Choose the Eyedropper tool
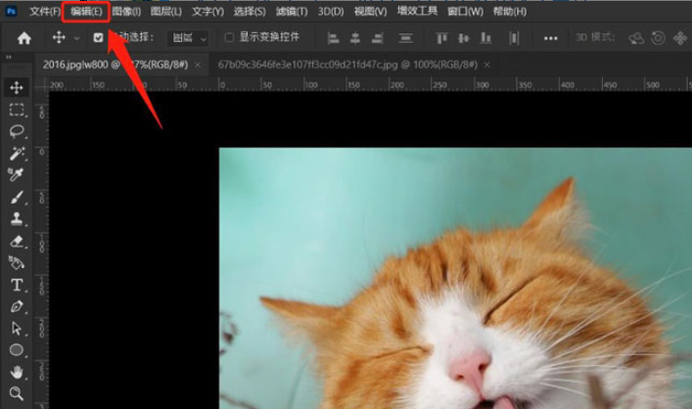 pyautogui.click(x=17, y=175)
